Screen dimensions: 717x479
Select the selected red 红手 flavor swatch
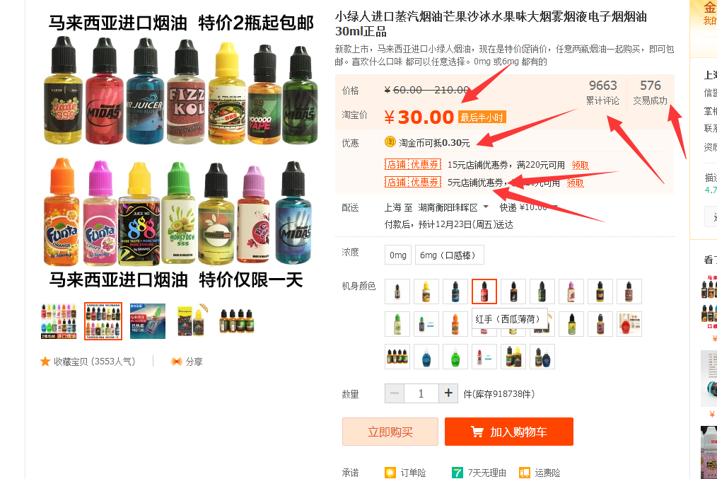(x=484, y=292)
